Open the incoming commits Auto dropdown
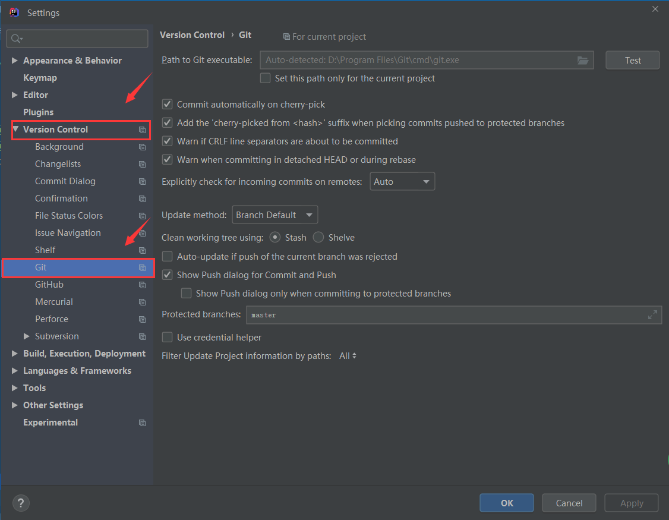This screenshot has width=669, height=520. click(402, 181)
